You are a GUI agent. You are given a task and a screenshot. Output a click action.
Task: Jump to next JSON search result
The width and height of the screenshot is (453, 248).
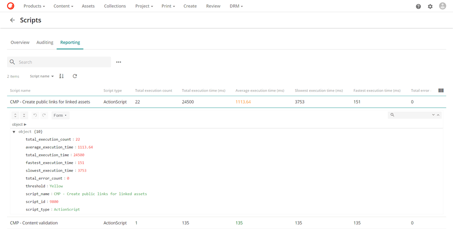point(433,115)
